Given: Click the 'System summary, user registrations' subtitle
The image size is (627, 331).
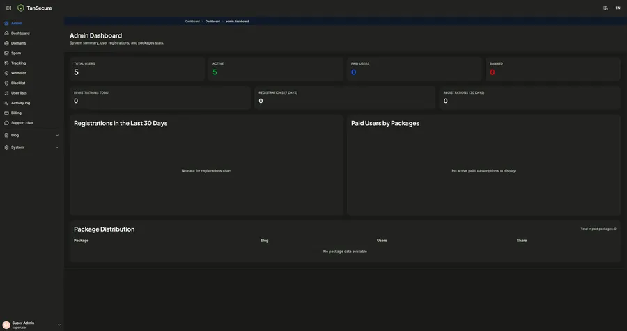Looking at the screenshot, I should point(117,42).
